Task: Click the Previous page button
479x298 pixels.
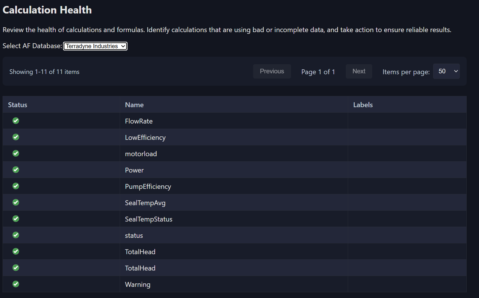Action: [272, 71]
